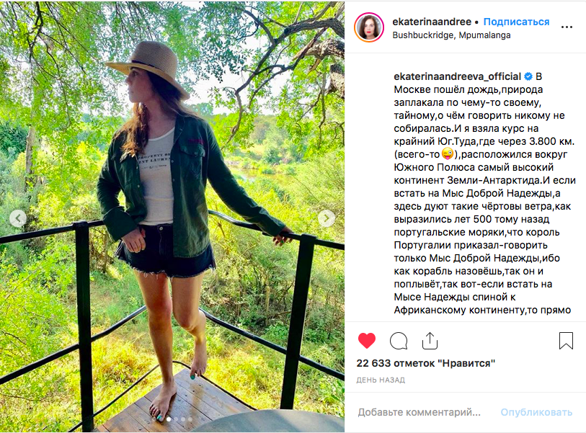The height and width of the screenshot is (433, 586).
Task: Focus the Добавьте комментарий input field
Action: click(x=419, y=412)
